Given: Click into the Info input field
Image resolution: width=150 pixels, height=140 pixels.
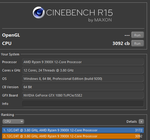Looking at the screenshot, I should click(x=83, y=104).
